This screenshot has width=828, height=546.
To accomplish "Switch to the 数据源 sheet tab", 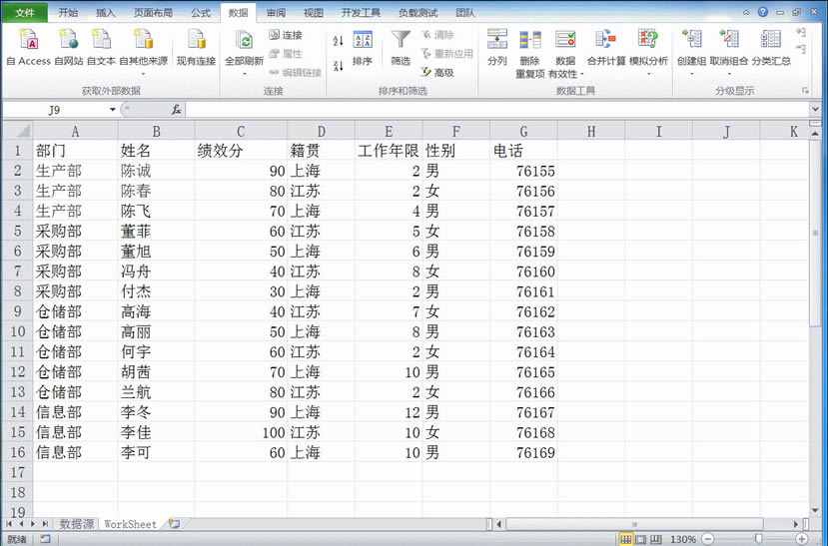I will tap(77, 524).
